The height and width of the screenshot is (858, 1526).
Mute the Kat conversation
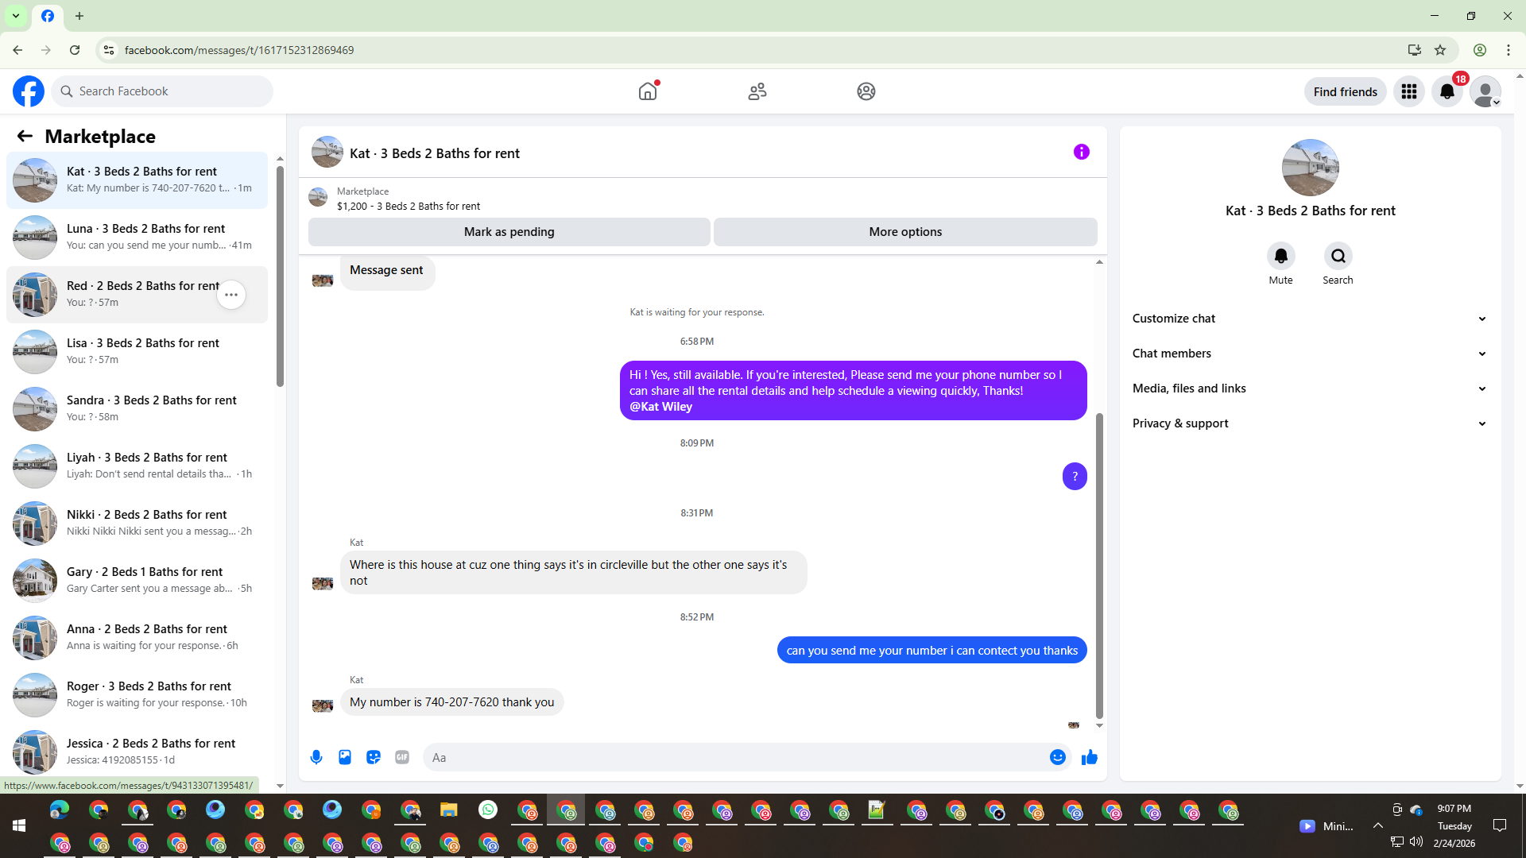tap(1280, 256)
